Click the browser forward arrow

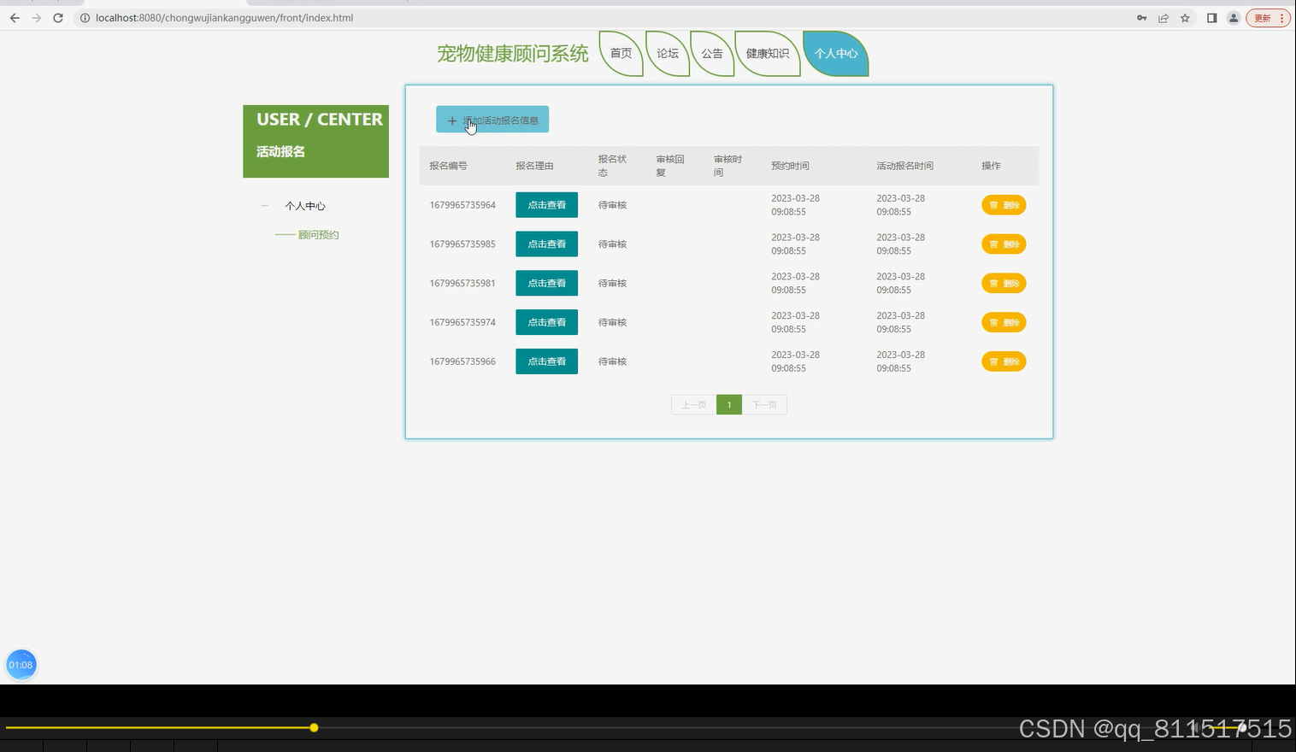[36, 18]
